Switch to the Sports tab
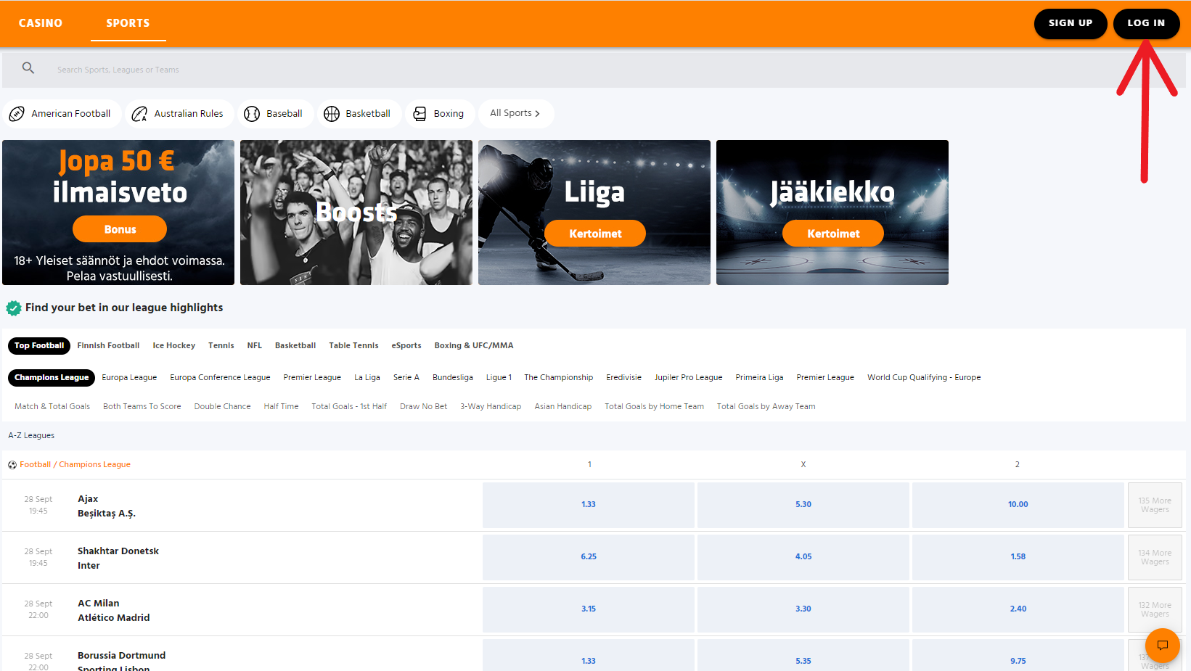The image size is (1191, 671). (128, 23)
